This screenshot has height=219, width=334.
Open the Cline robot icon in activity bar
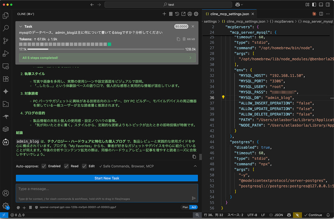coord(6,142)
